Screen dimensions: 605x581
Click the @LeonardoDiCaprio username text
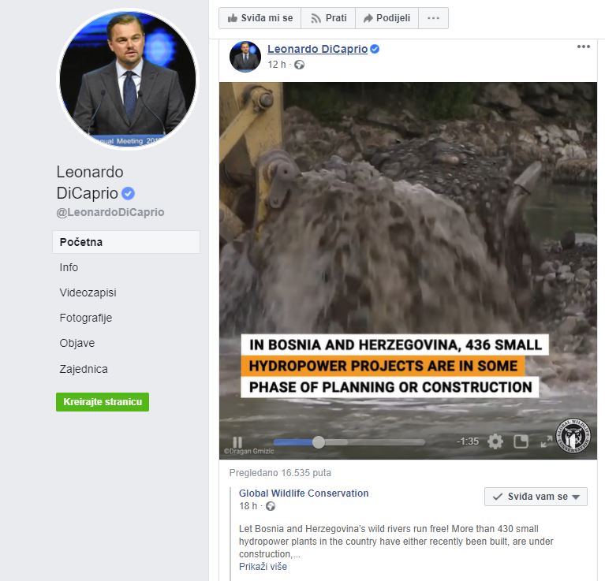coord(110,212)
